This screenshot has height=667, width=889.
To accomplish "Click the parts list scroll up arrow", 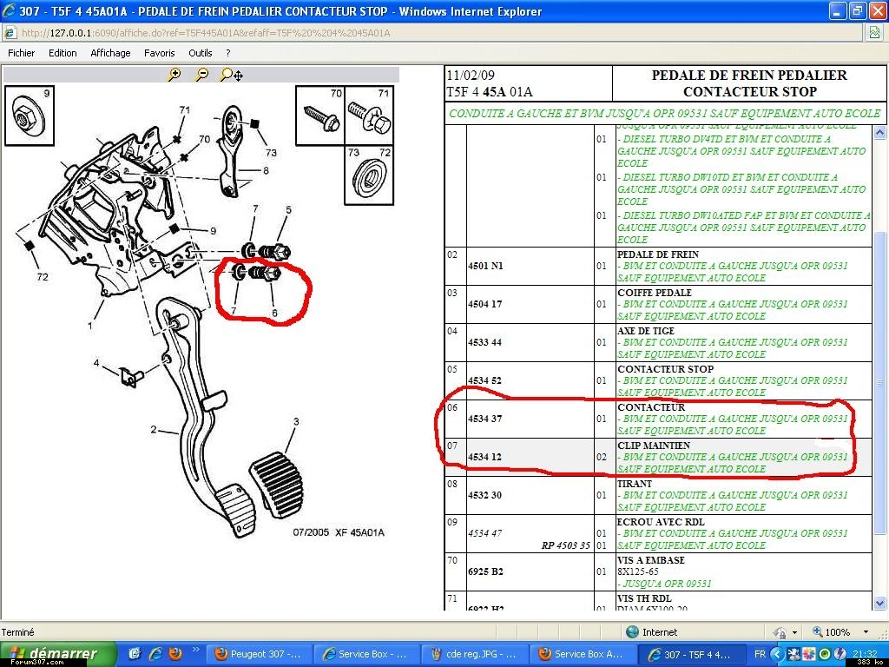I will coord(879,133).
